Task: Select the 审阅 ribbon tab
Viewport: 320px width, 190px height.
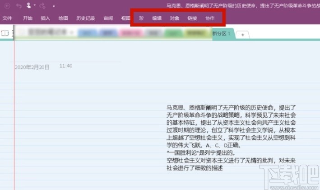Action: [108, 18]
